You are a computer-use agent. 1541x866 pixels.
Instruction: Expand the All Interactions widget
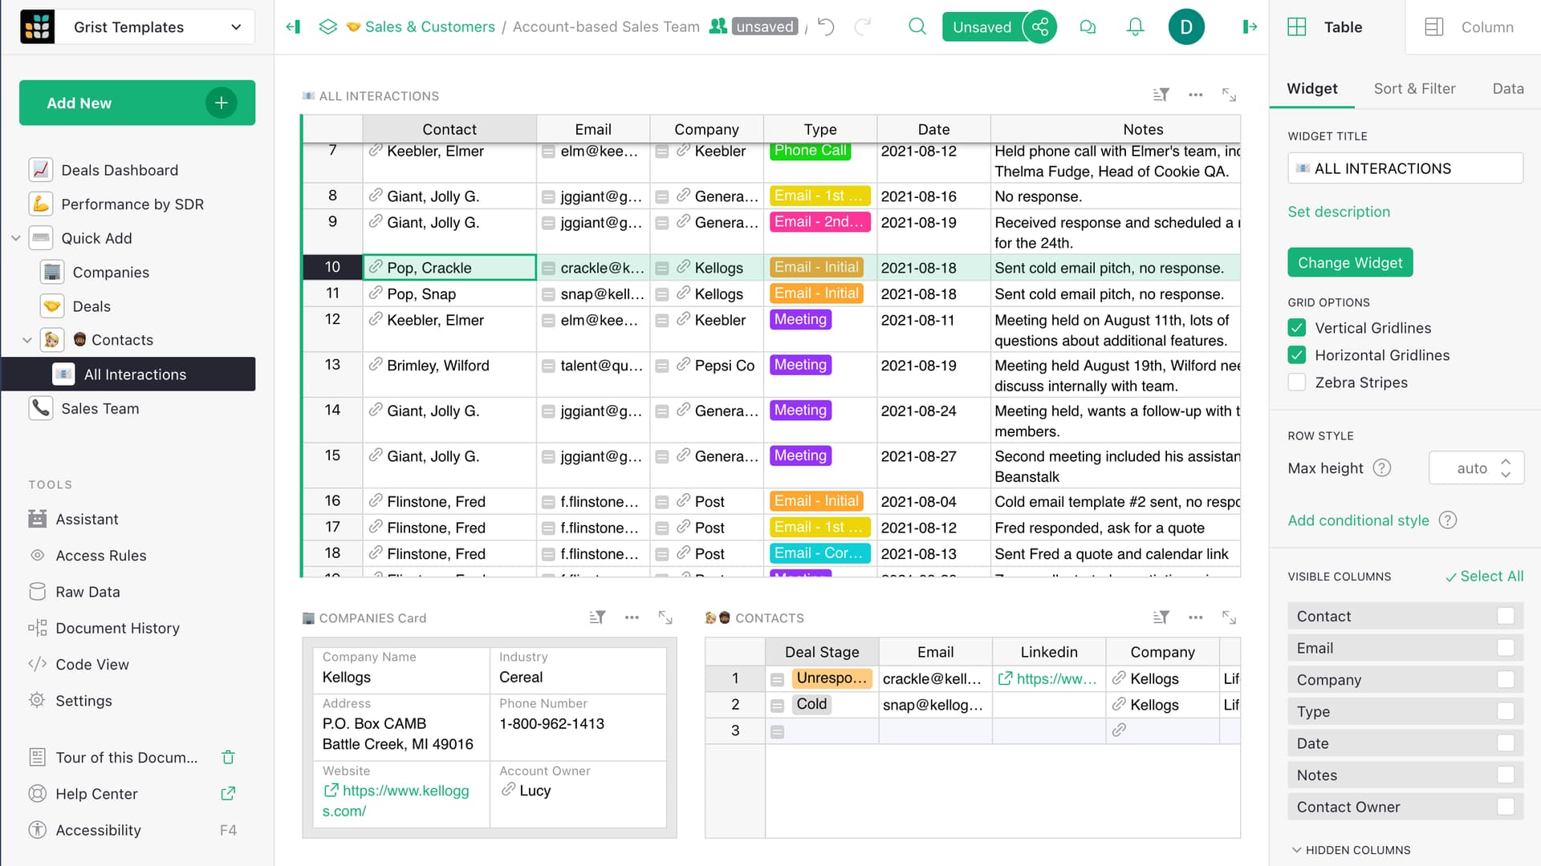(1229, 95)
